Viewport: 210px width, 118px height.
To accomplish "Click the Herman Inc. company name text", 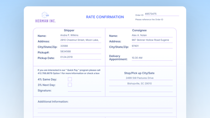I will click(x=45, y=21).
